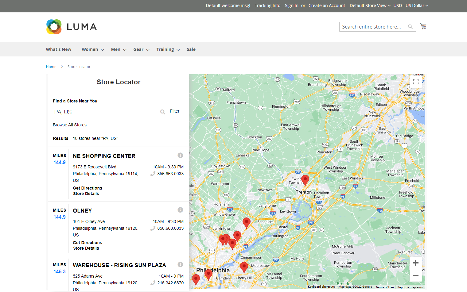
Task: Click the phone icon for NE Shopping Center
Action: (x=153, y=174)
